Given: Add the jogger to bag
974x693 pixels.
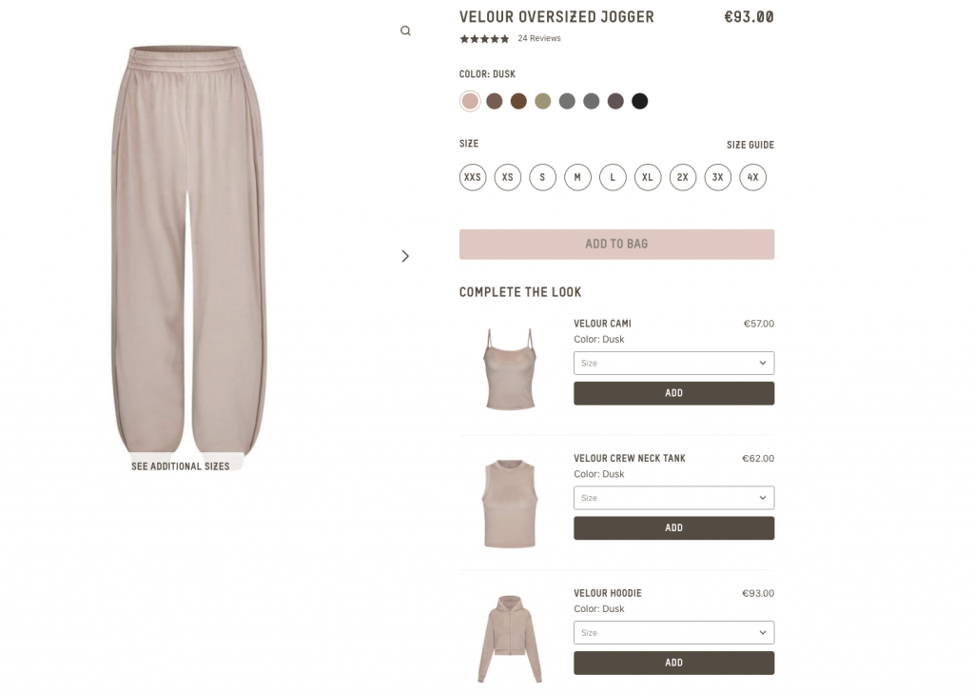Looking at the screenshot, I should click(616, 245).
